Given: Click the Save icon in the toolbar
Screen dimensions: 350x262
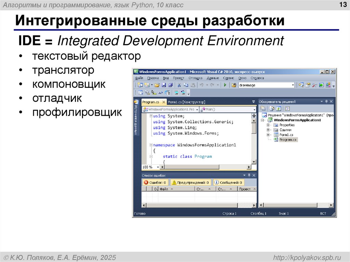Looking at the screenshot, I should [164, 85].
